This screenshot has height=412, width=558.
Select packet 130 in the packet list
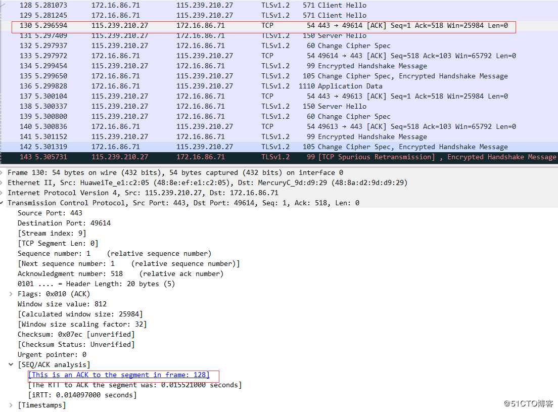(202, 25)
